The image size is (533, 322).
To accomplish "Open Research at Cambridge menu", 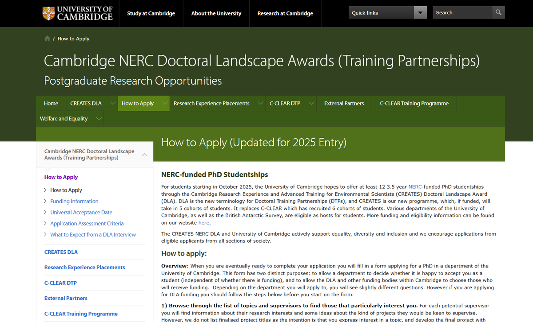I will click(x=285, y=13).
